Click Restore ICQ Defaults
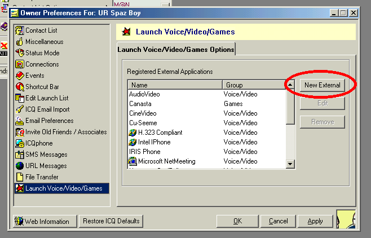This screenshot has width=371, height=238. pyautogui.click(x=111, y=221)
